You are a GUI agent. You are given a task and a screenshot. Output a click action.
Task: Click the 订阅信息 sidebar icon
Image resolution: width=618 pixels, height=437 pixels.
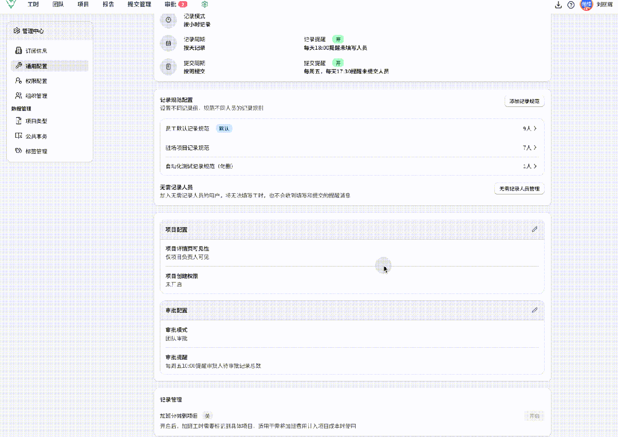point(18,50)
